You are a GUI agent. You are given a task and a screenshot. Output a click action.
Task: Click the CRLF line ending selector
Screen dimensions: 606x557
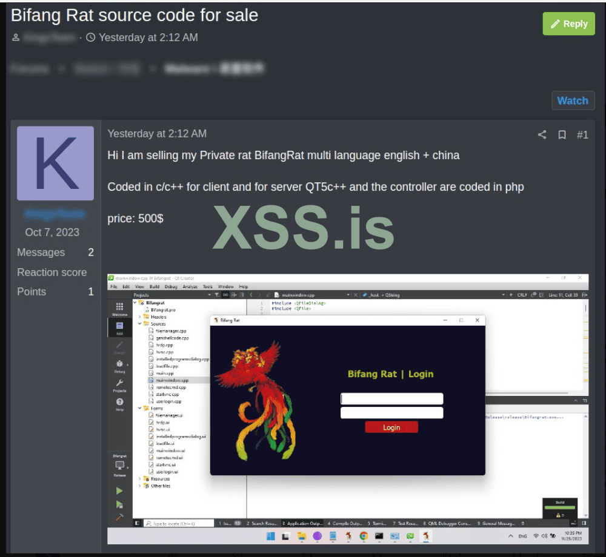[522, 295]
